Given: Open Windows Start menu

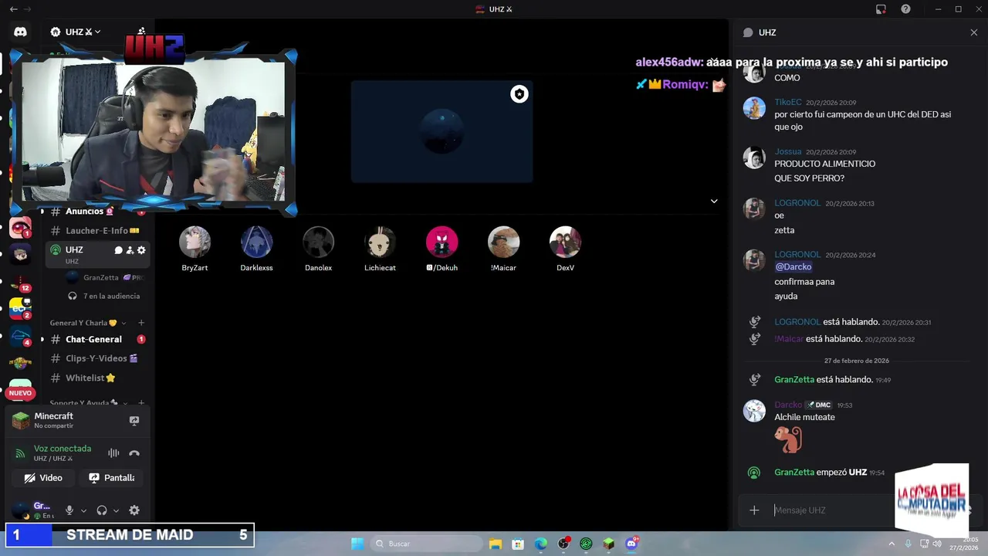Looking at the screenshot, I should (x=357, y=544).
